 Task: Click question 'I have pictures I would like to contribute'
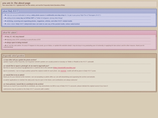[23, 84]
